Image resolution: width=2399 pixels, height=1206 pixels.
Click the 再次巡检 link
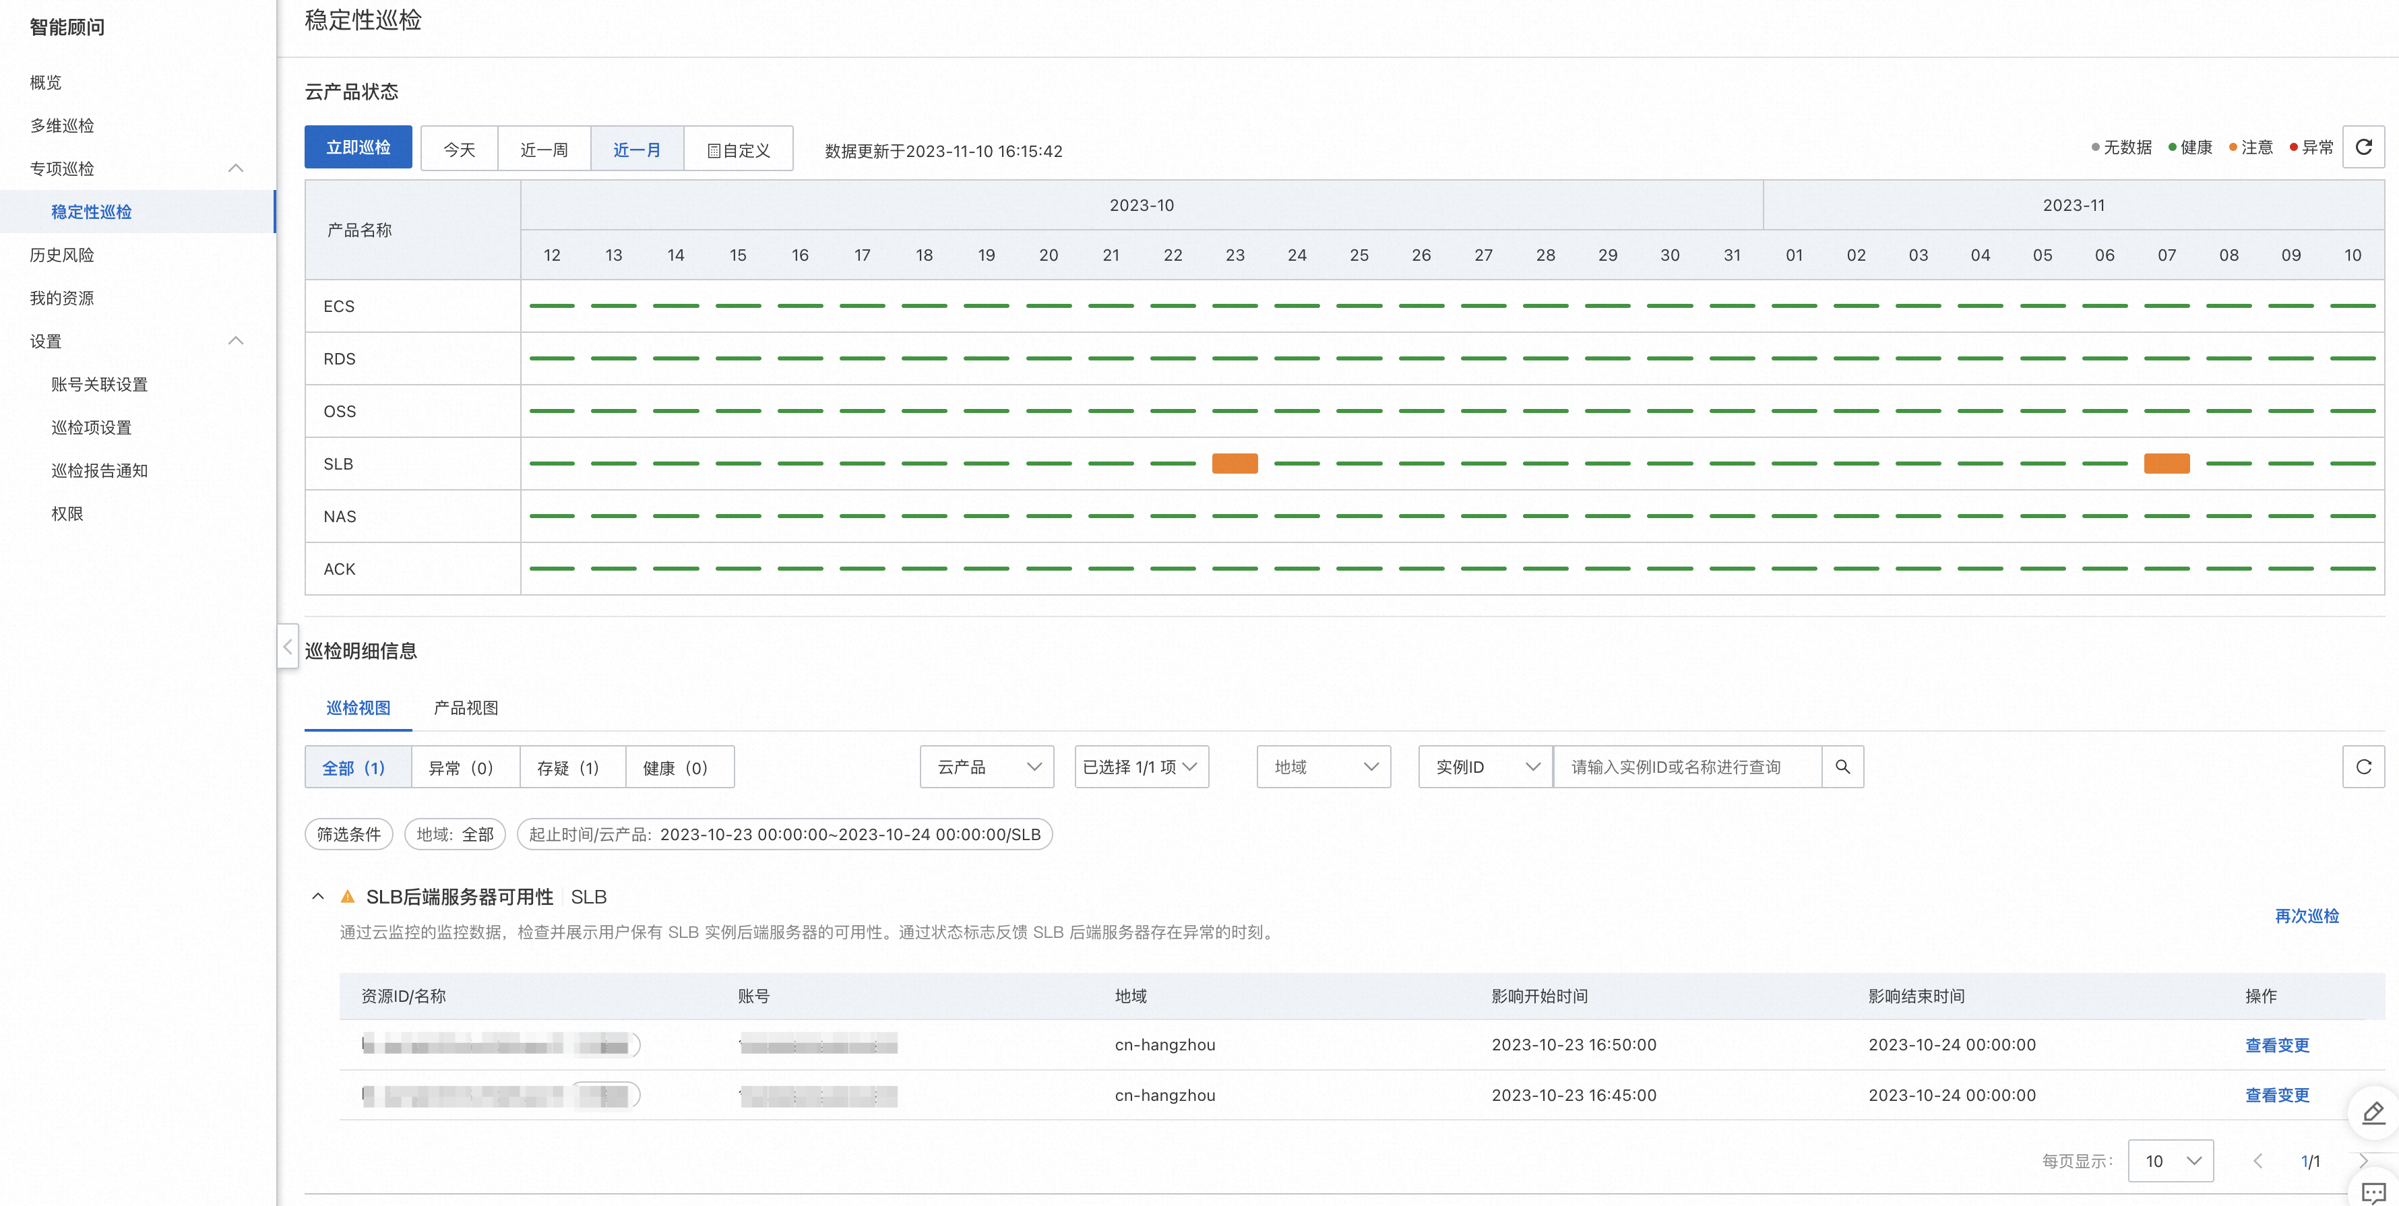coord(2306,916)
